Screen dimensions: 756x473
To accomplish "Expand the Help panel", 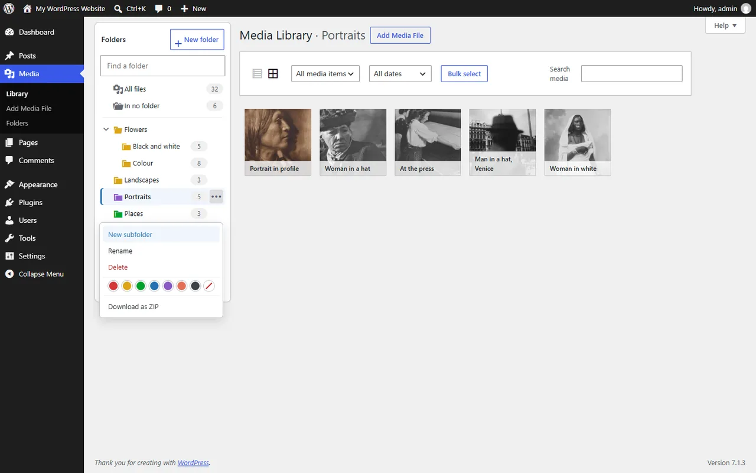I will [x=725, y=25].
